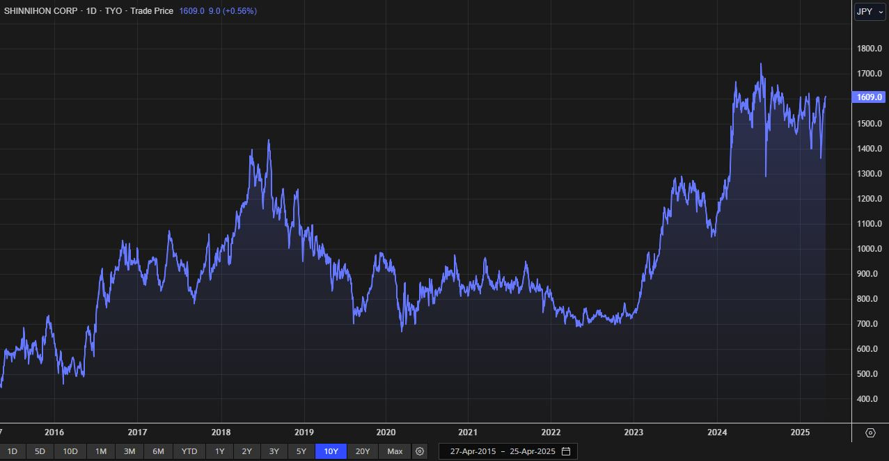Click the 2016 label on time axis
Image resolution: width=889 pixels, height=461 pixels.
point(54,432)
